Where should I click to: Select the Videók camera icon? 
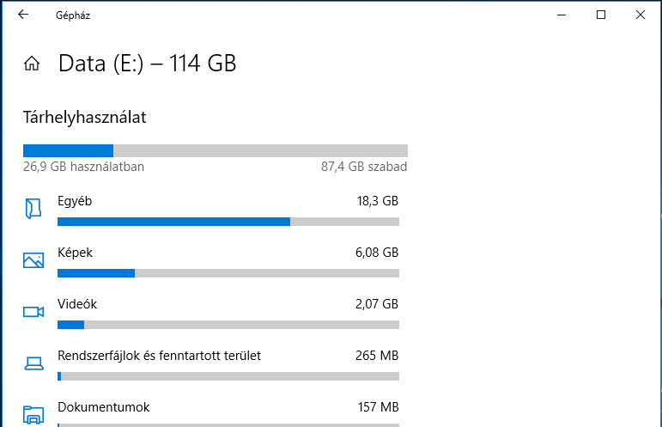(33, 312)
